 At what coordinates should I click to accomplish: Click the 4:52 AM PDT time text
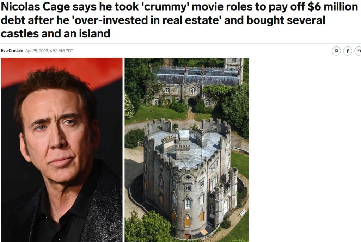click(61, 51)
